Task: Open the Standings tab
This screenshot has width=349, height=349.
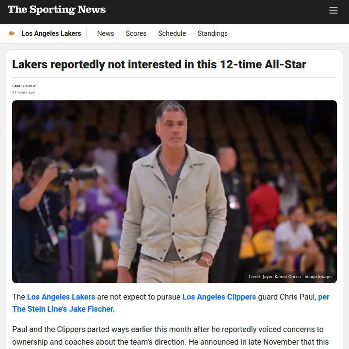Action: pos(213,33)
